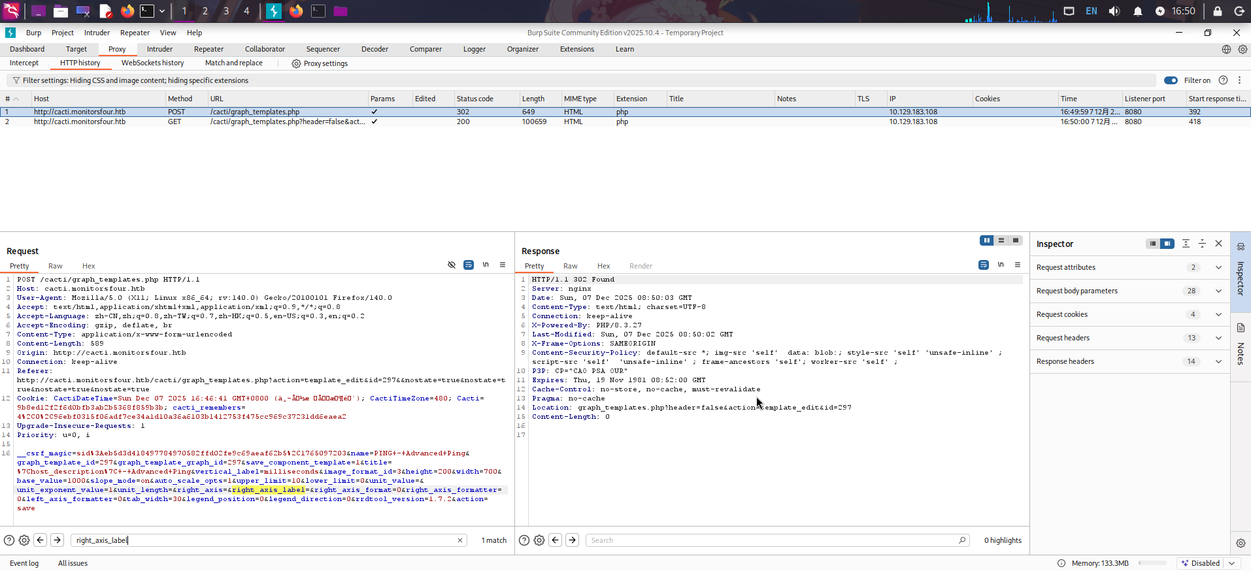Click the Request panel search settings gear
1251x571 pixels.
pos(24,540)
